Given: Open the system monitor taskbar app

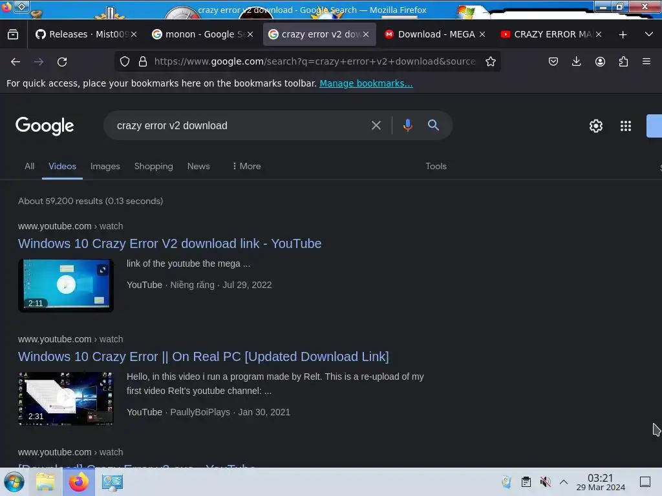Looking at the screenshot, I should click(x=112, y=482).
